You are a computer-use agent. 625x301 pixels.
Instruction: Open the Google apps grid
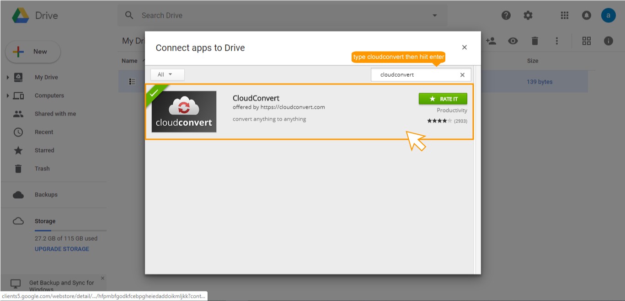(x=565, y=15)
